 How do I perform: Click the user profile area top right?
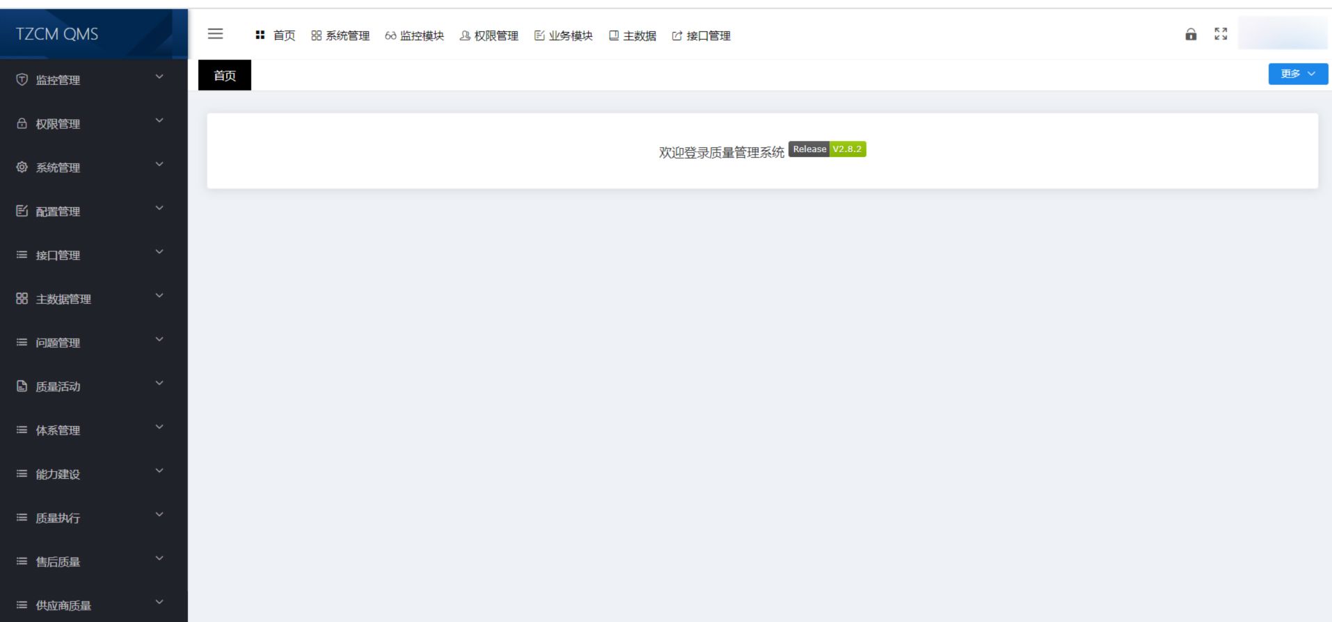(1282, 34)
